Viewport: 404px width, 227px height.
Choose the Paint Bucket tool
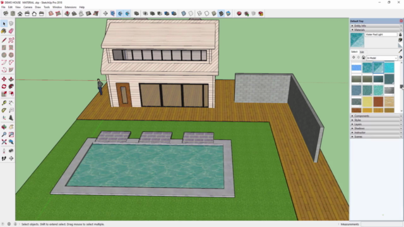4,31
